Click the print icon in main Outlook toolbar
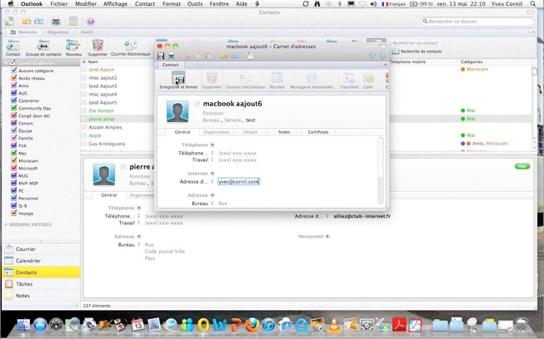This screenshot has width=544, height=339. pos(56,22)
